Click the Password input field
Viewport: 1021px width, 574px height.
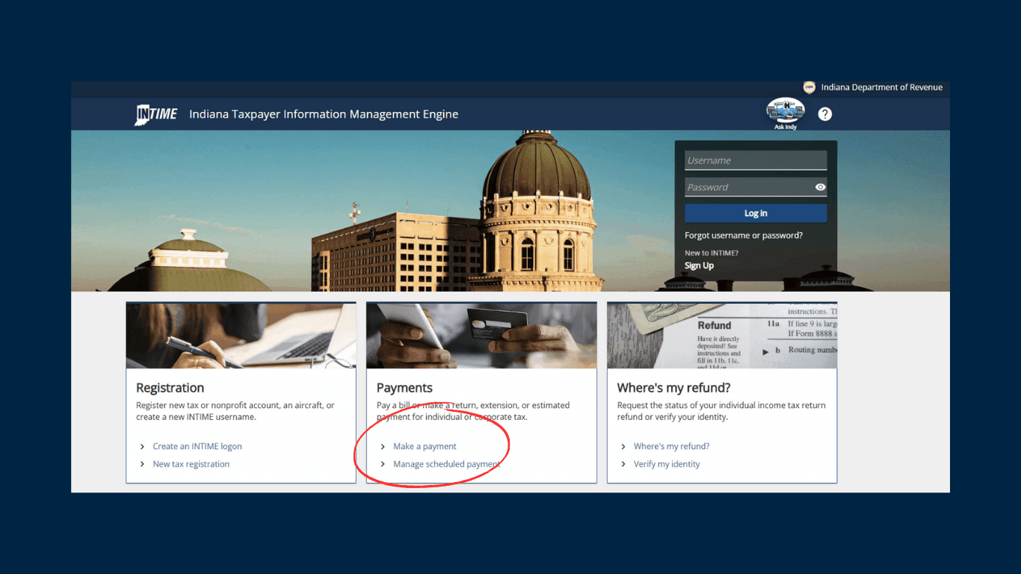(x=747, y=188)
